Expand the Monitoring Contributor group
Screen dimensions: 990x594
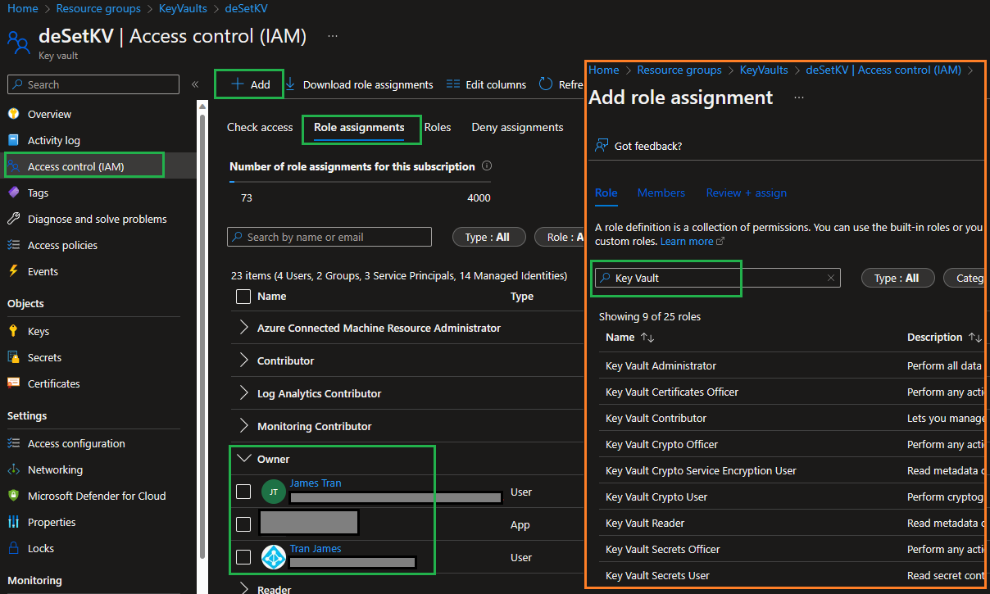pos(243,426)
